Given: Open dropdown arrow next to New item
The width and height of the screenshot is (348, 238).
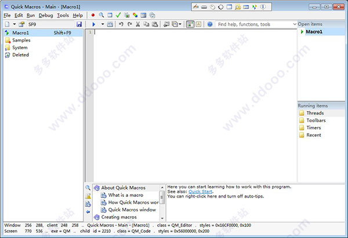Looking at the screenshot, I should tap(14, 24).
